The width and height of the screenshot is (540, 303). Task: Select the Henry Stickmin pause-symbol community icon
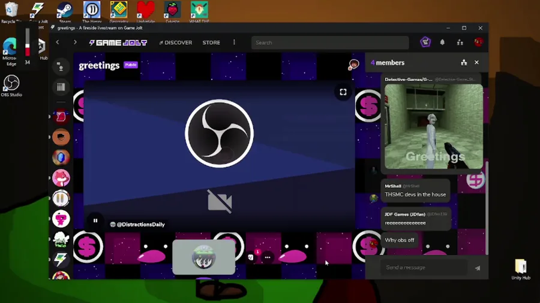[61, 198]
